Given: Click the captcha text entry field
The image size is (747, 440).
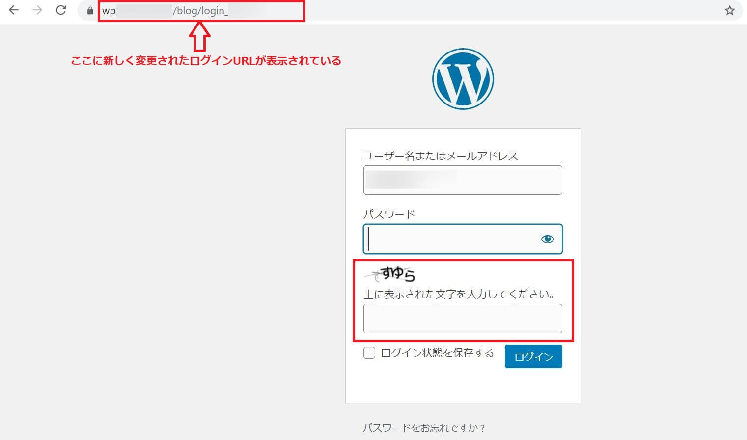Looking at the screenshot, I should point(463,318).
